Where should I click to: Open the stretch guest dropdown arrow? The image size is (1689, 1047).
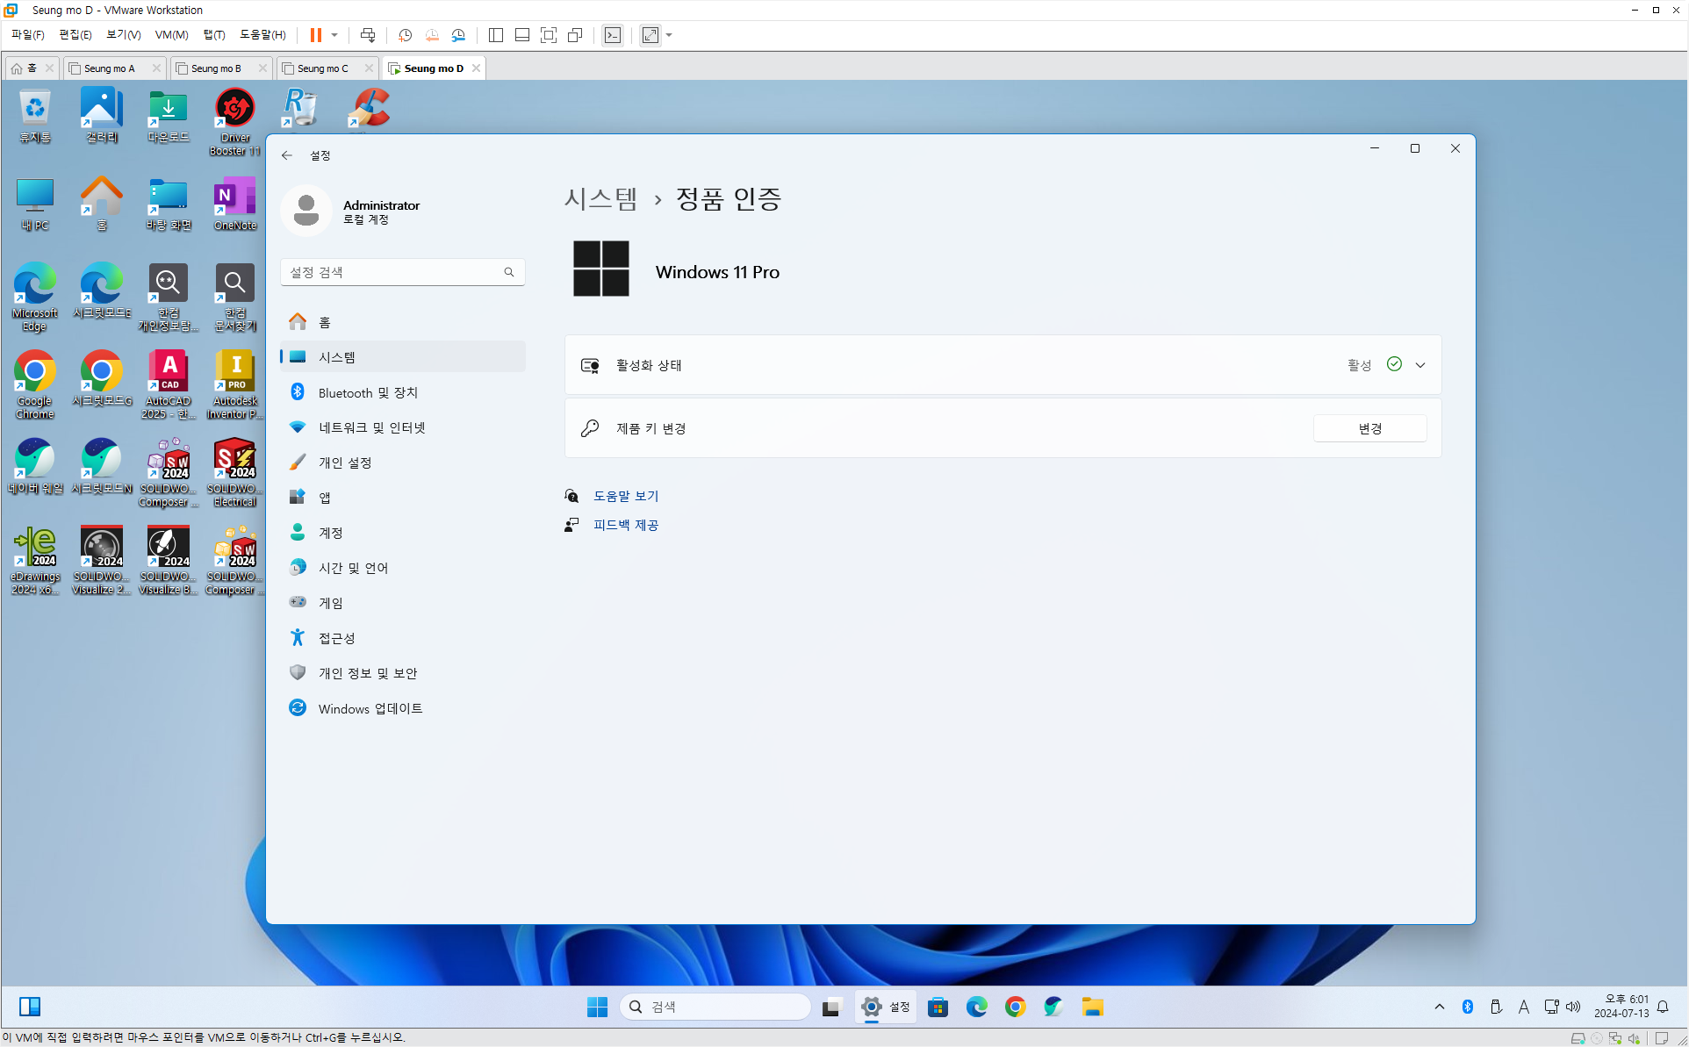point(669,35)
